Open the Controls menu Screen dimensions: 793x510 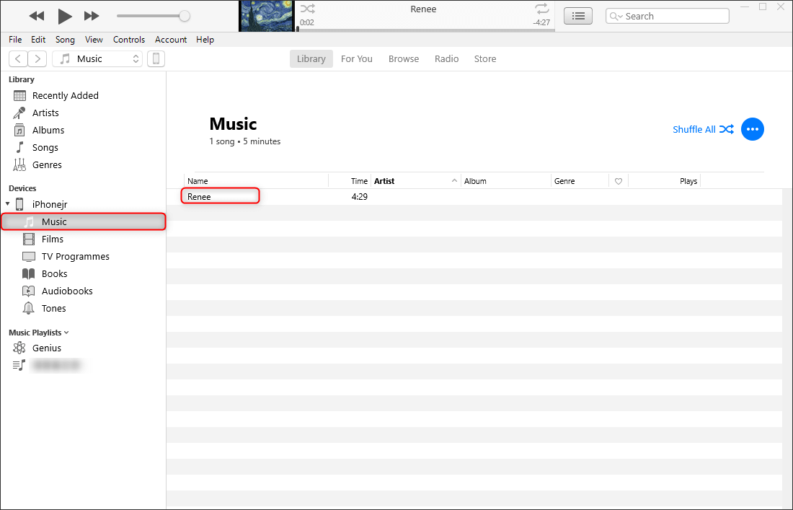pyautogui.click(x=129, y=40)
